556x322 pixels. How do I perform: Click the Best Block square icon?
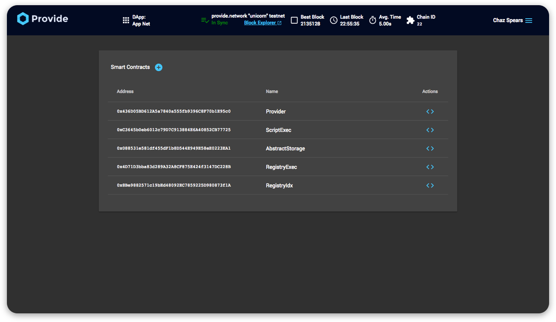[294, 20]
